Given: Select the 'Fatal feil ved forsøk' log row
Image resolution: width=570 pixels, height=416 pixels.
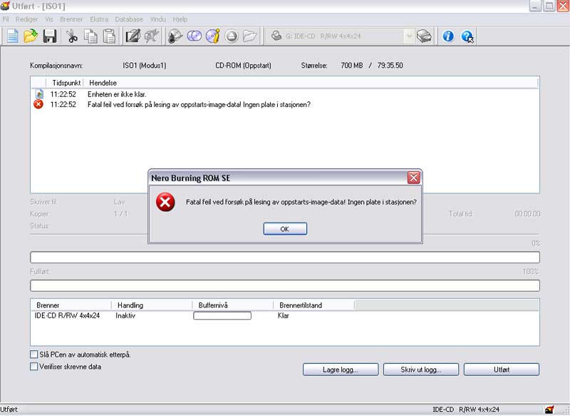Looking at the screenshot, I should [x=284, y=104].
